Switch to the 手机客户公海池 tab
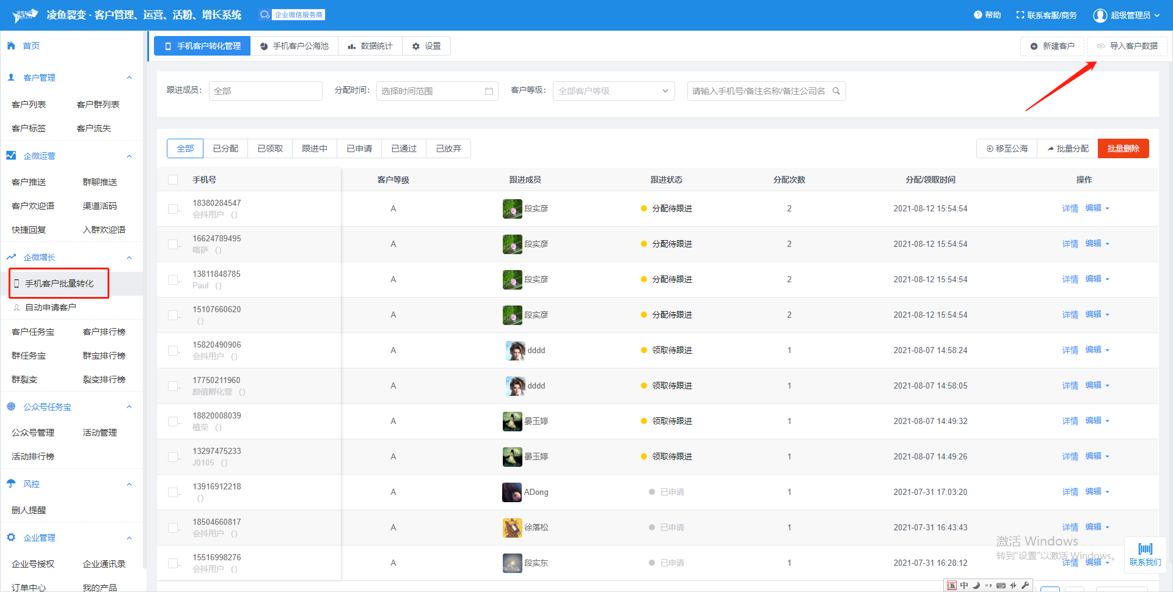This screenshot has width=1173, height=592. (294, 46)
